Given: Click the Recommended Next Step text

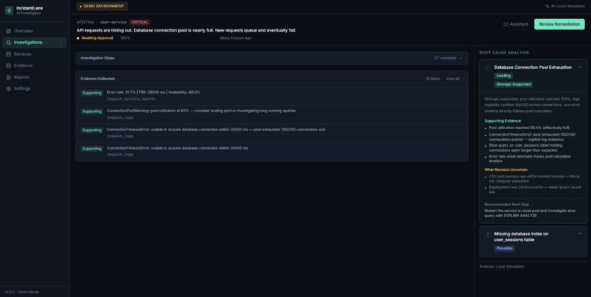Looking at the screenshot, I should click(507, 205).
